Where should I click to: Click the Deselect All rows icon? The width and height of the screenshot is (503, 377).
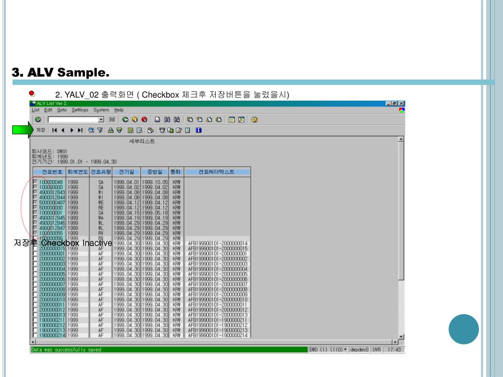[139, 130]
